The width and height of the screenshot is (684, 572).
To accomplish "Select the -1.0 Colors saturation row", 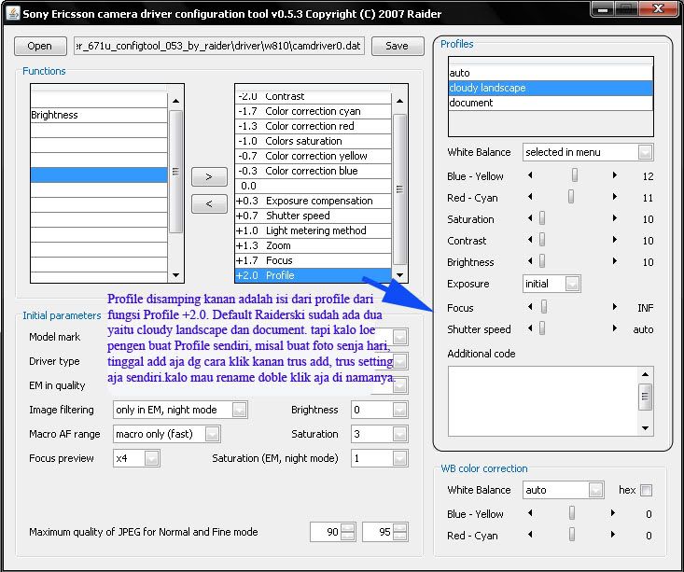I will (314, 141).
